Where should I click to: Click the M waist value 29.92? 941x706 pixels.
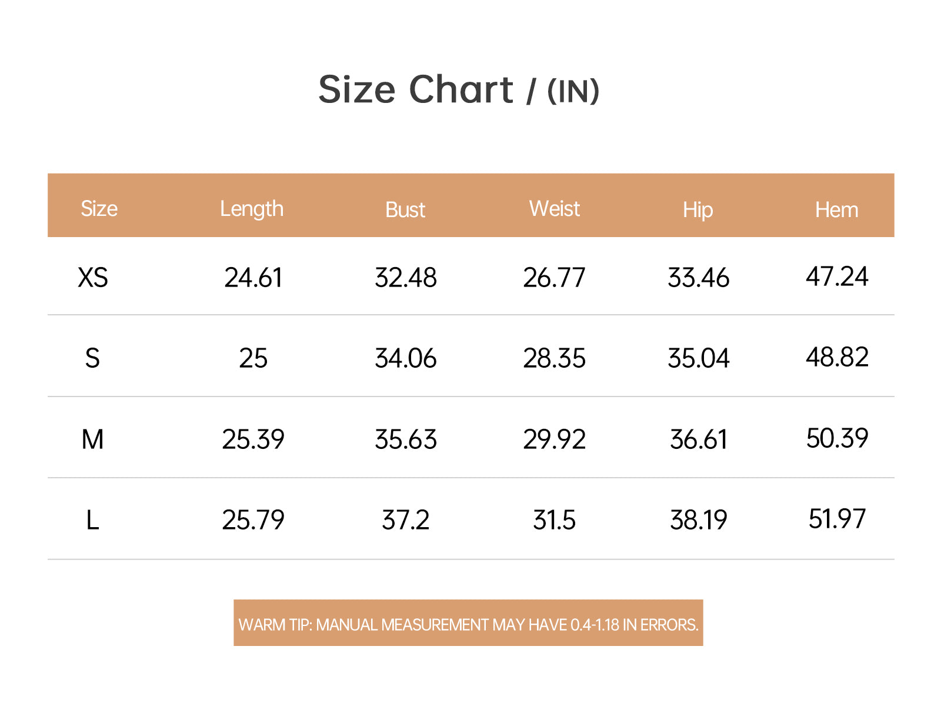point(555,439)
